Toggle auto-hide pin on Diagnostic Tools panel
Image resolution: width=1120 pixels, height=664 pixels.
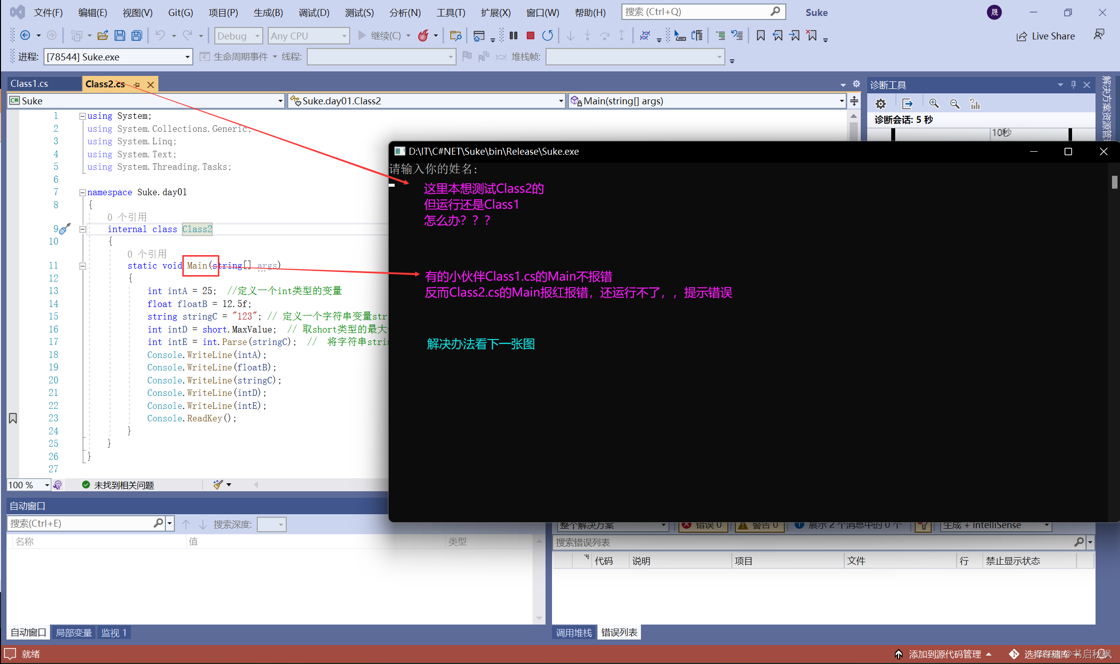[1074, 85]
